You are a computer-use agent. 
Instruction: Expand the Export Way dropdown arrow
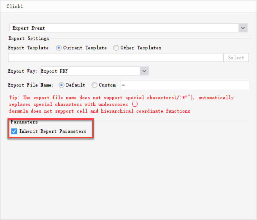click(x=144, y=71)
